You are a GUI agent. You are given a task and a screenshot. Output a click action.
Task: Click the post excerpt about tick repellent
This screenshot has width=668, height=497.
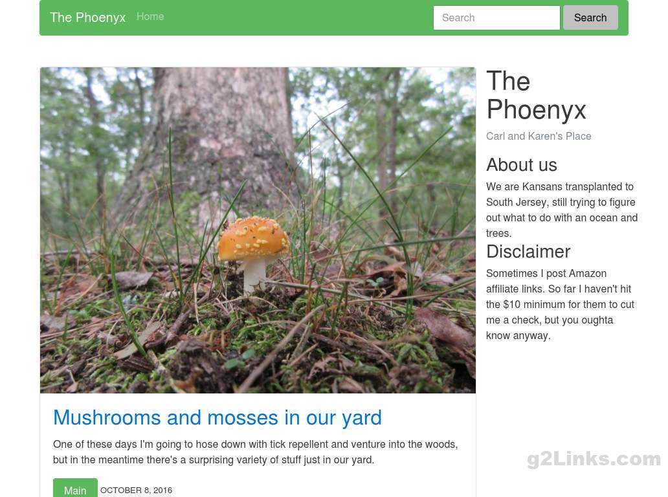coord(255,452)
